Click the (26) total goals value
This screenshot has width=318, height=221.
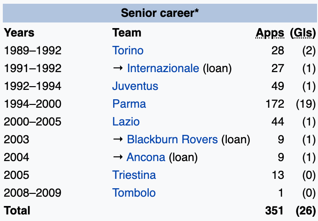305,211
